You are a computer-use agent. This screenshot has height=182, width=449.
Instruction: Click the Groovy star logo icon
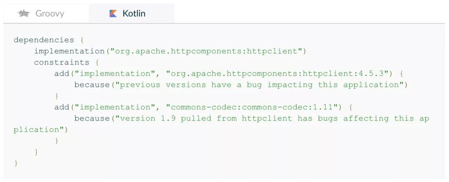[x=24, y=14]
